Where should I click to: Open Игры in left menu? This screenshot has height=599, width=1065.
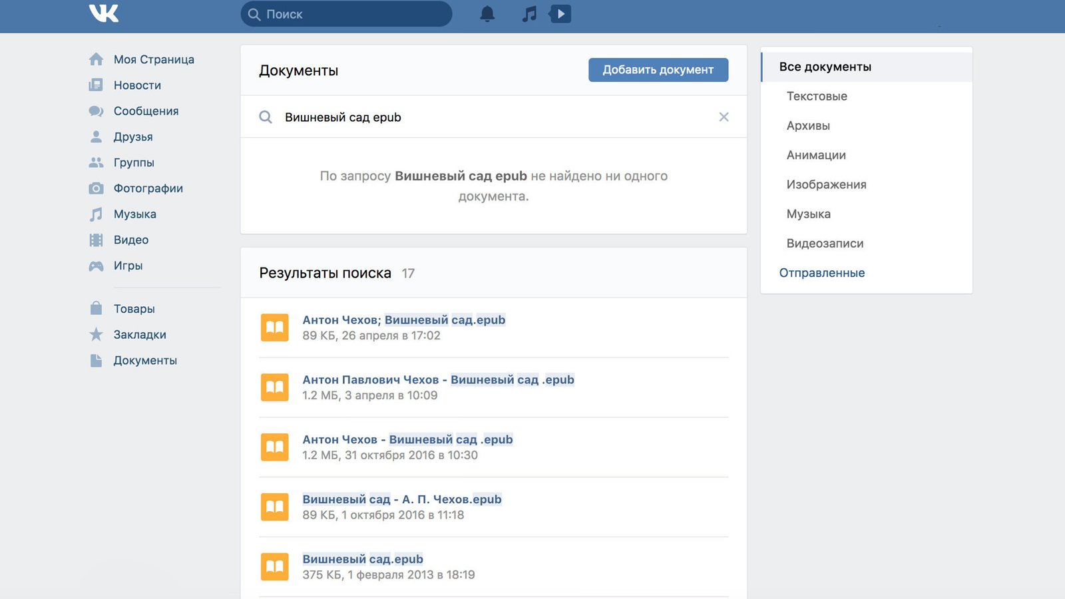[128, 266]
